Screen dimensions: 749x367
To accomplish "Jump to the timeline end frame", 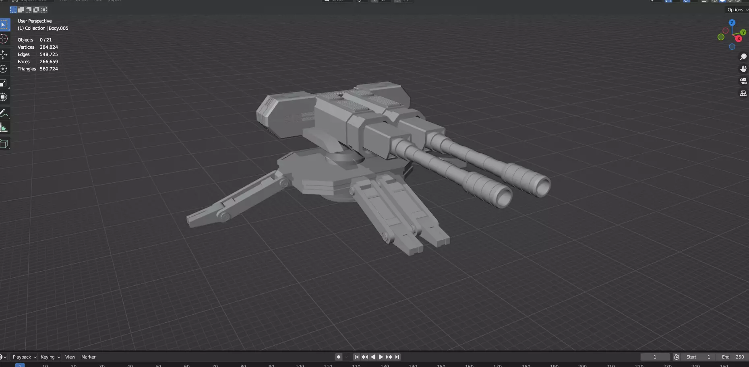I will pos(397,357).
